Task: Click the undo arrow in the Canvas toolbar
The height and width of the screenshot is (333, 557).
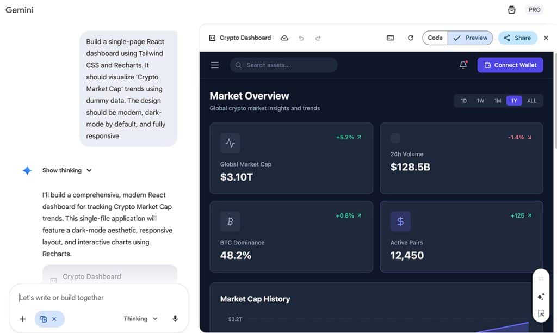Action: [x=301, y=38]
